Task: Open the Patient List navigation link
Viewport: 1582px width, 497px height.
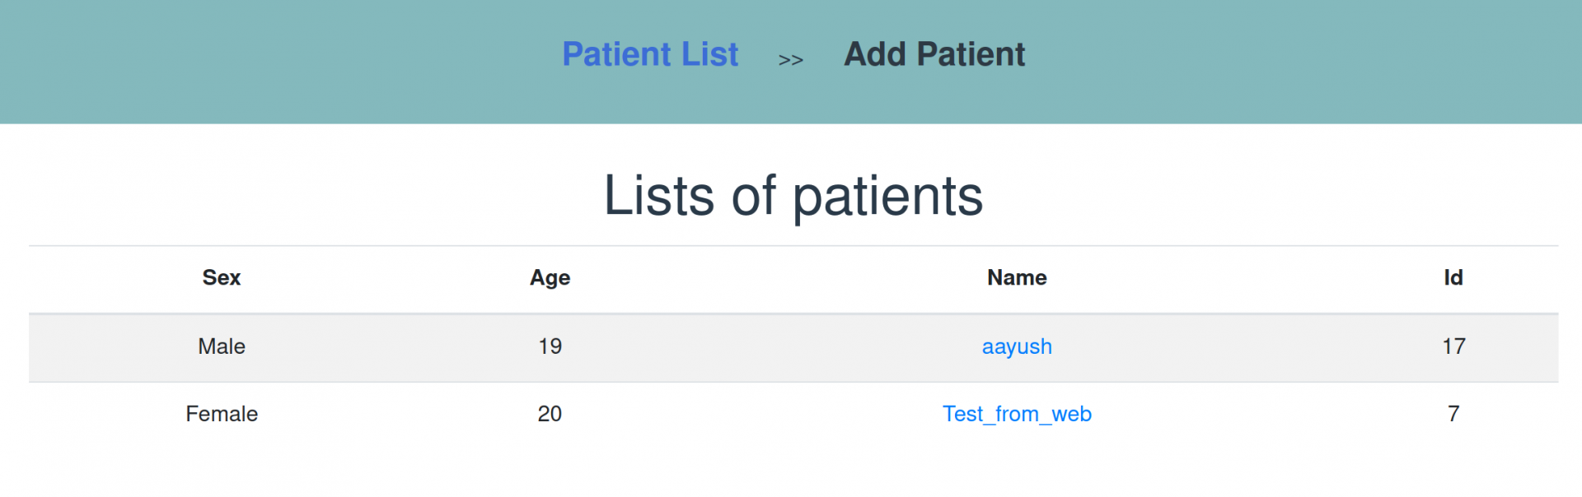Action: click(650, 54)
